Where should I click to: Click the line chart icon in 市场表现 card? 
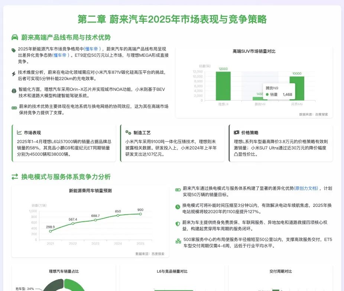coord(19,132)
